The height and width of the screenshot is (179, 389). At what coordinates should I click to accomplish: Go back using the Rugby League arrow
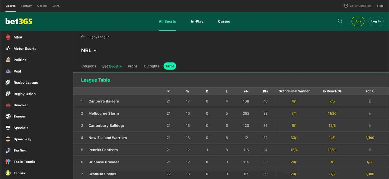[83, 37]
